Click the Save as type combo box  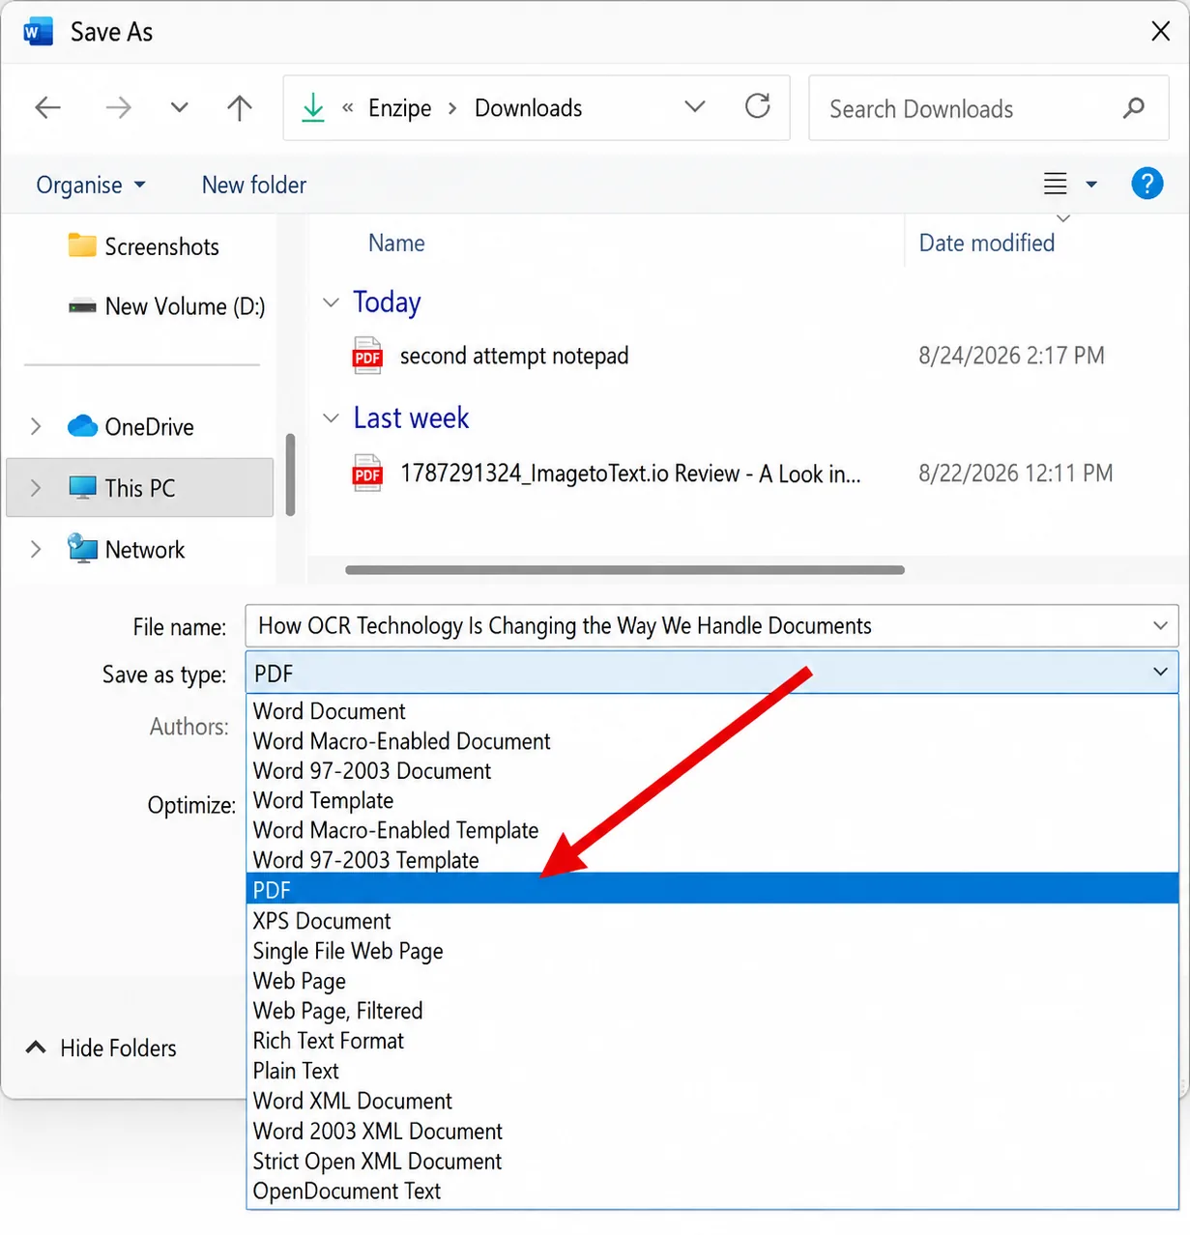pos(712,672)
